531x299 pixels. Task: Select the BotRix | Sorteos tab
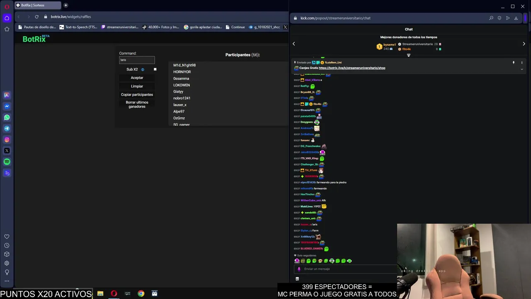(38, 5)
